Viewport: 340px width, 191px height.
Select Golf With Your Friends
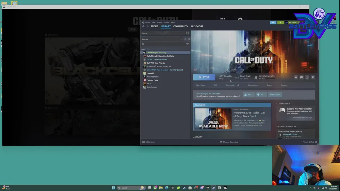156,63
